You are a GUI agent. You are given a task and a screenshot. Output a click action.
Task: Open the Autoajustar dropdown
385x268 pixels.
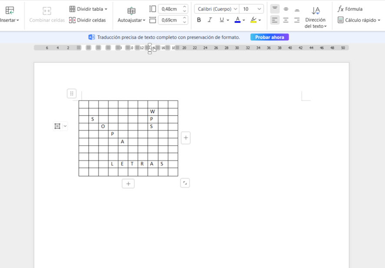[131, 15]
